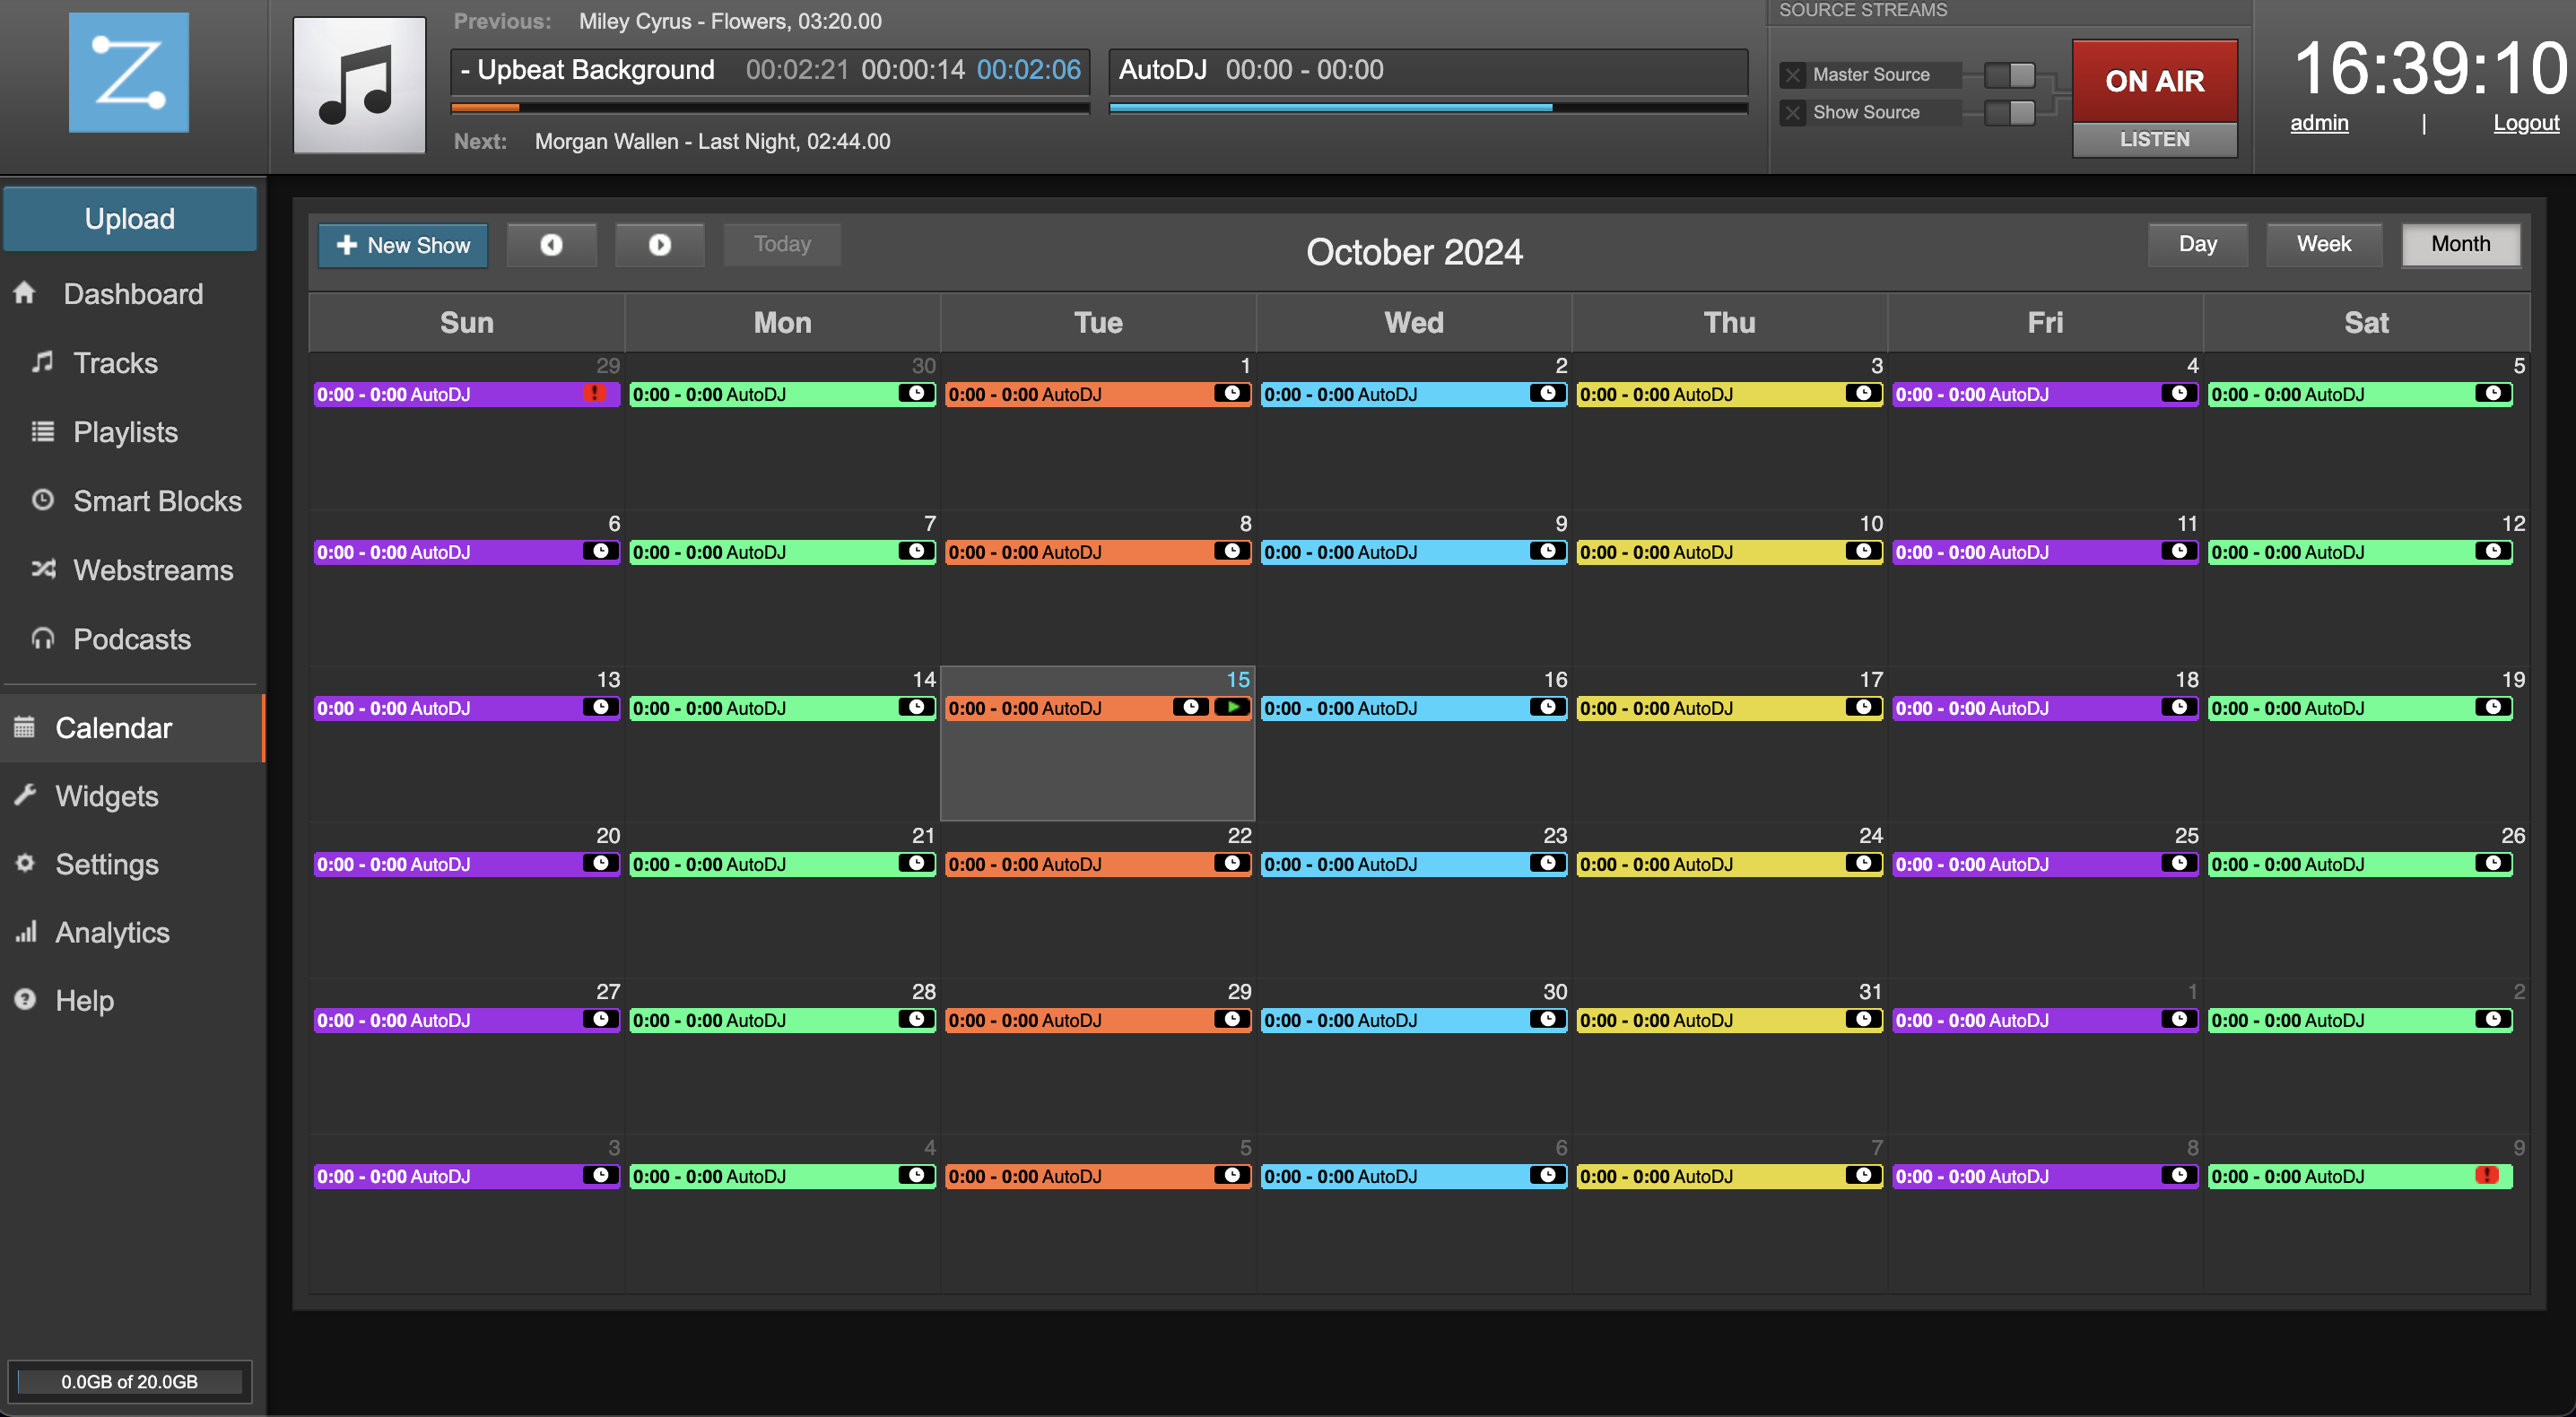Click the music note album artwork
Screen dimensions: 2576x1417
tap(359, 85)
